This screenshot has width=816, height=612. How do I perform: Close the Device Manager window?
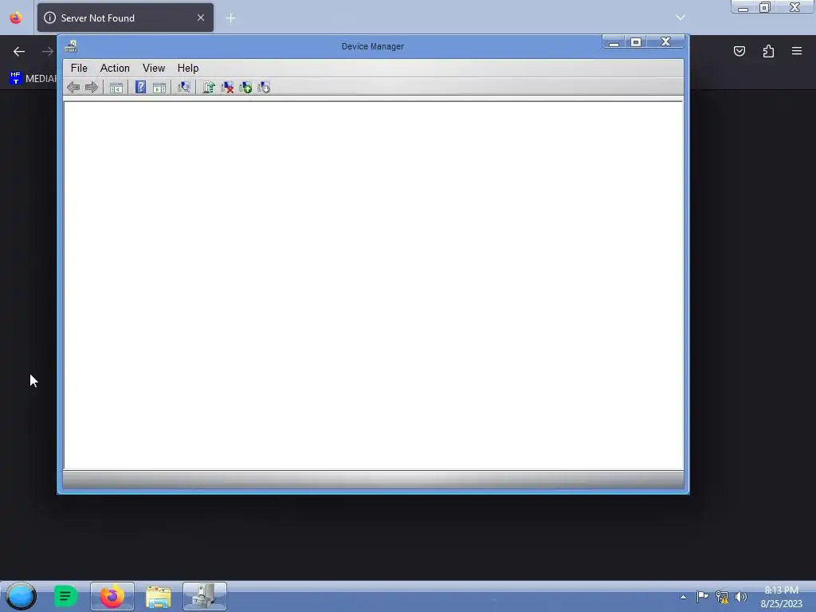click(665, 42)
